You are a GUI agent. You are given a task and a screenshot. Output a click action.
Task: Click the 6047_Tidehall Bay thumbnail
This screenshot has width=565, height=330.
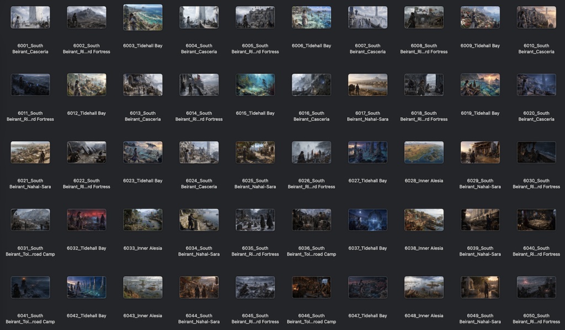click(x=367, y=287)
